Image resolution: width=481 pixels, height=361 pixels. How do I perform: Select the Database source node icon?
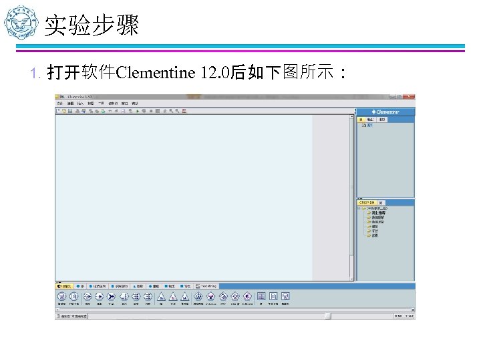(x=61, y=297)
